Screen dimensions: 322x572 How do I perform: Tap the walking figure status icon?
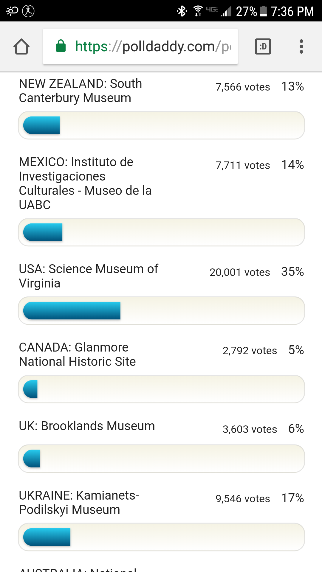point(28,11)
